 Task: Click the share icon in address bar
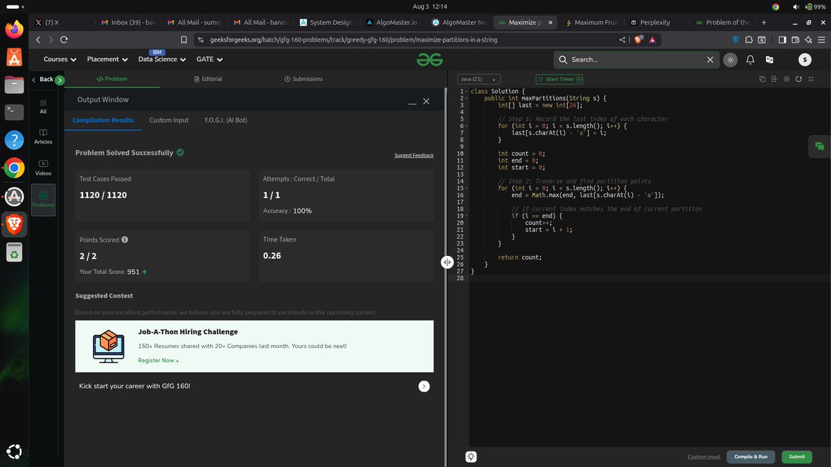622,40
